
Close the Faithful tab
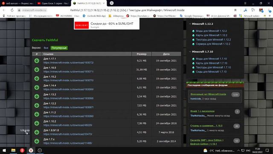pos(104,3)
